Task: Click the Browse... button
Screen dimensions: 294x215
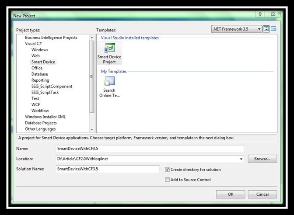Action: (x=262, y=159)
